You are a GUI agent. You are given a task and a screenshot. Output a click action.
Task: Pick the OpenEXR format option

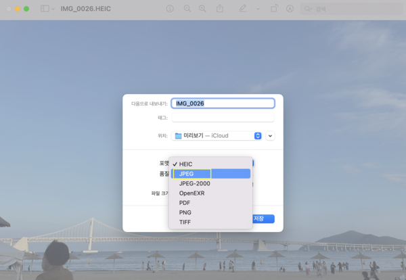pyautogui.click(x=210, y=193)
